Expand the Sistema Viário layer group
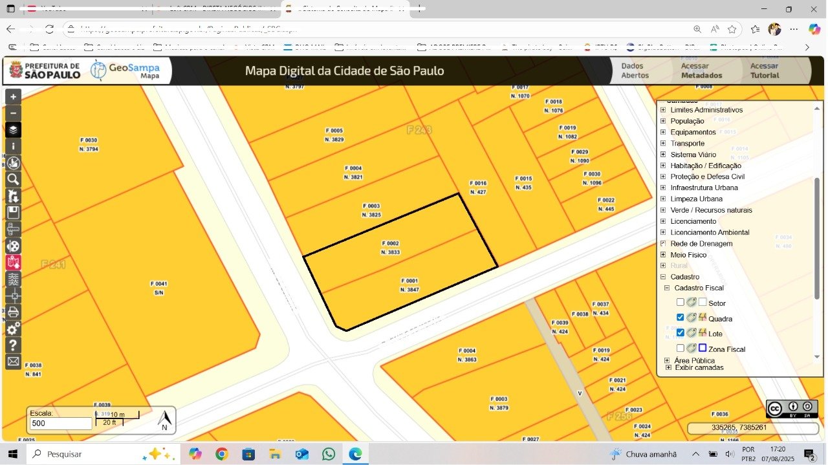This screenshot has width=828, height=465. pyautogui.click(x=663, y=155)
